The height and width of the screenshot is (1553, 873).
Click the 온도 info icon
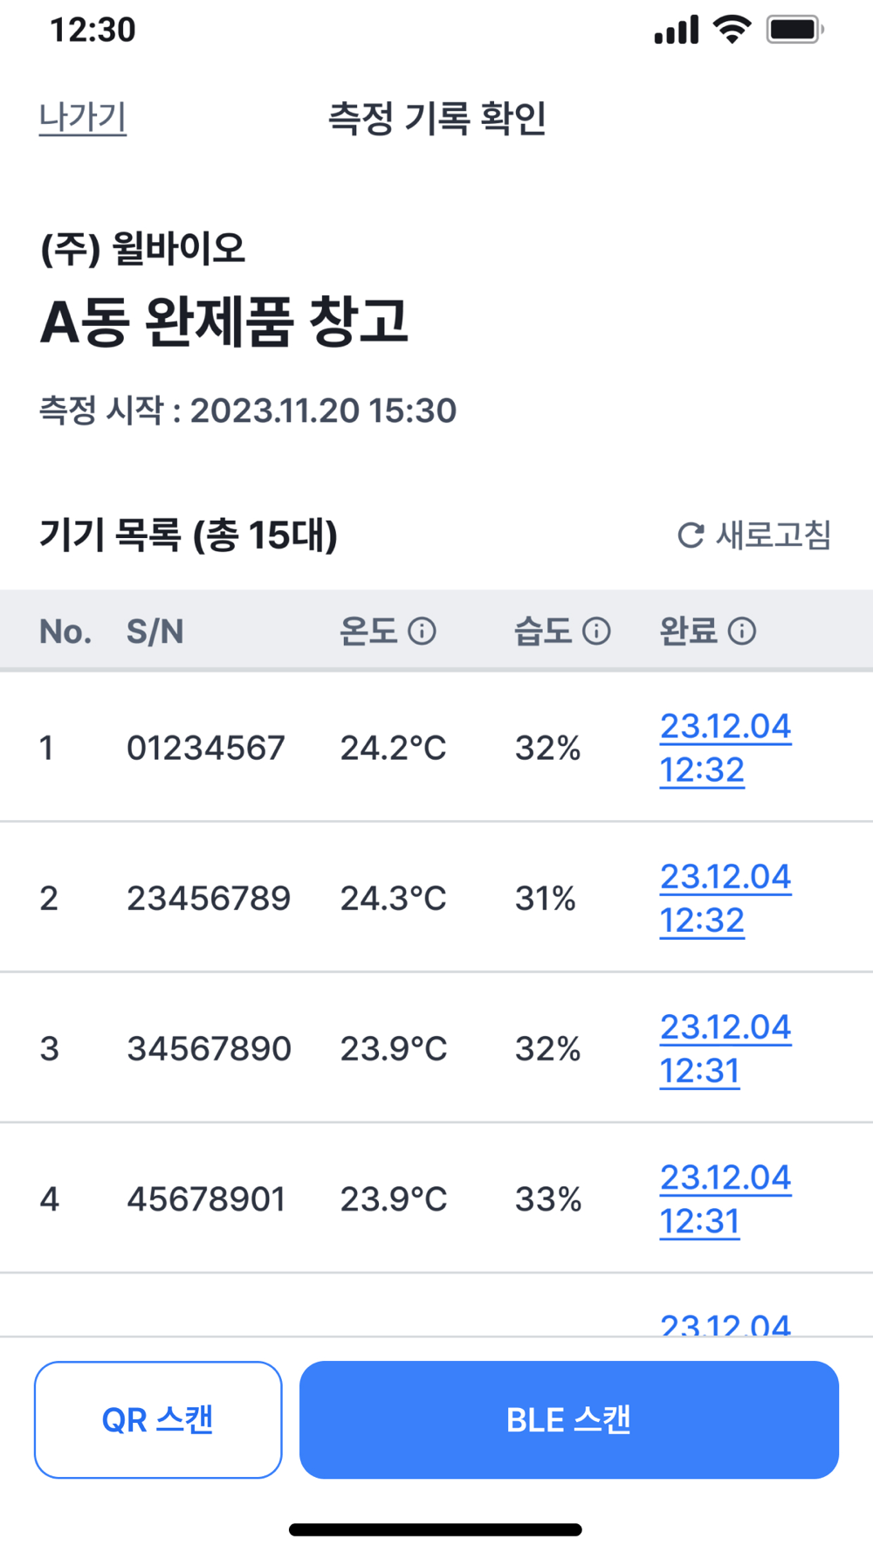[x=423, y=631]
